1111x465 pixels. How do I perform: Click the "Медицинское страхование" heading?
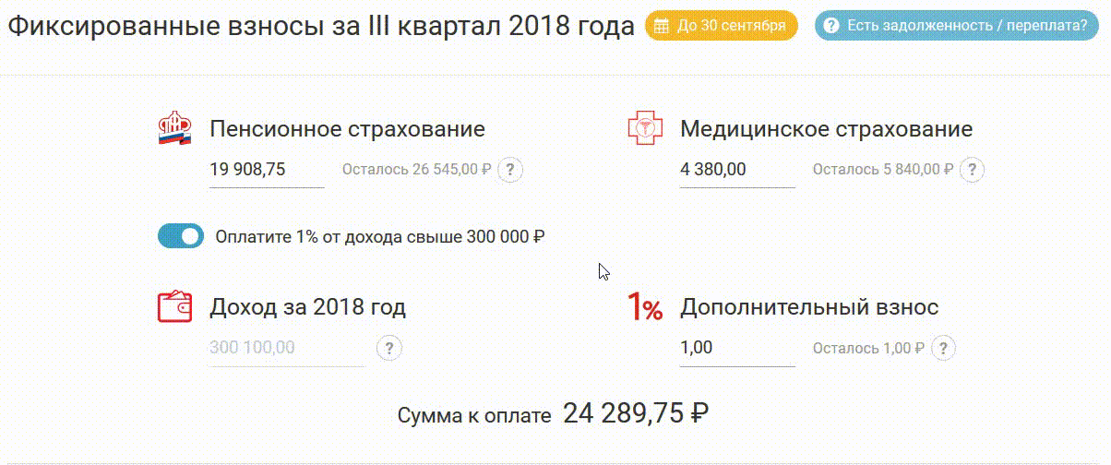(x=826, y=129)
